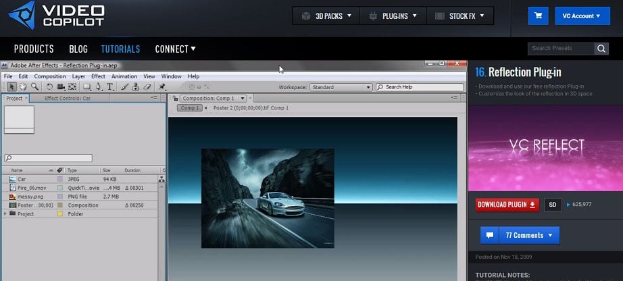Open the File menu
This screenshot has width=623, height=281.
(x=8, y=76)
